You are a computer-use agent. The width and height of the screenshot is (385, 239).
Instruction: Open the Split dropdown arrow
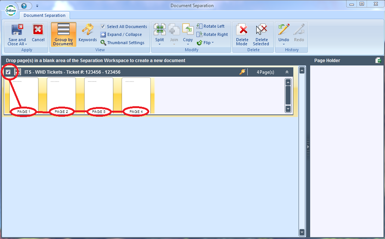point(160,45)
